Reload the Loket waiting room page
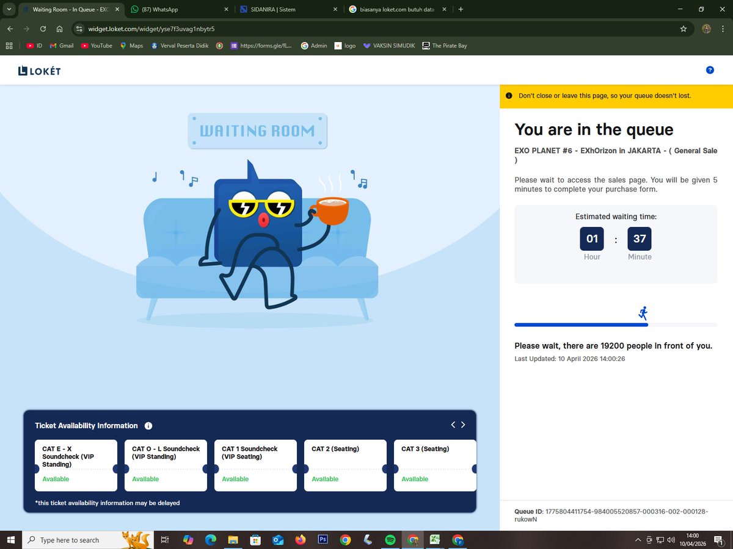733x549 pixels. (x=43, y=29)
